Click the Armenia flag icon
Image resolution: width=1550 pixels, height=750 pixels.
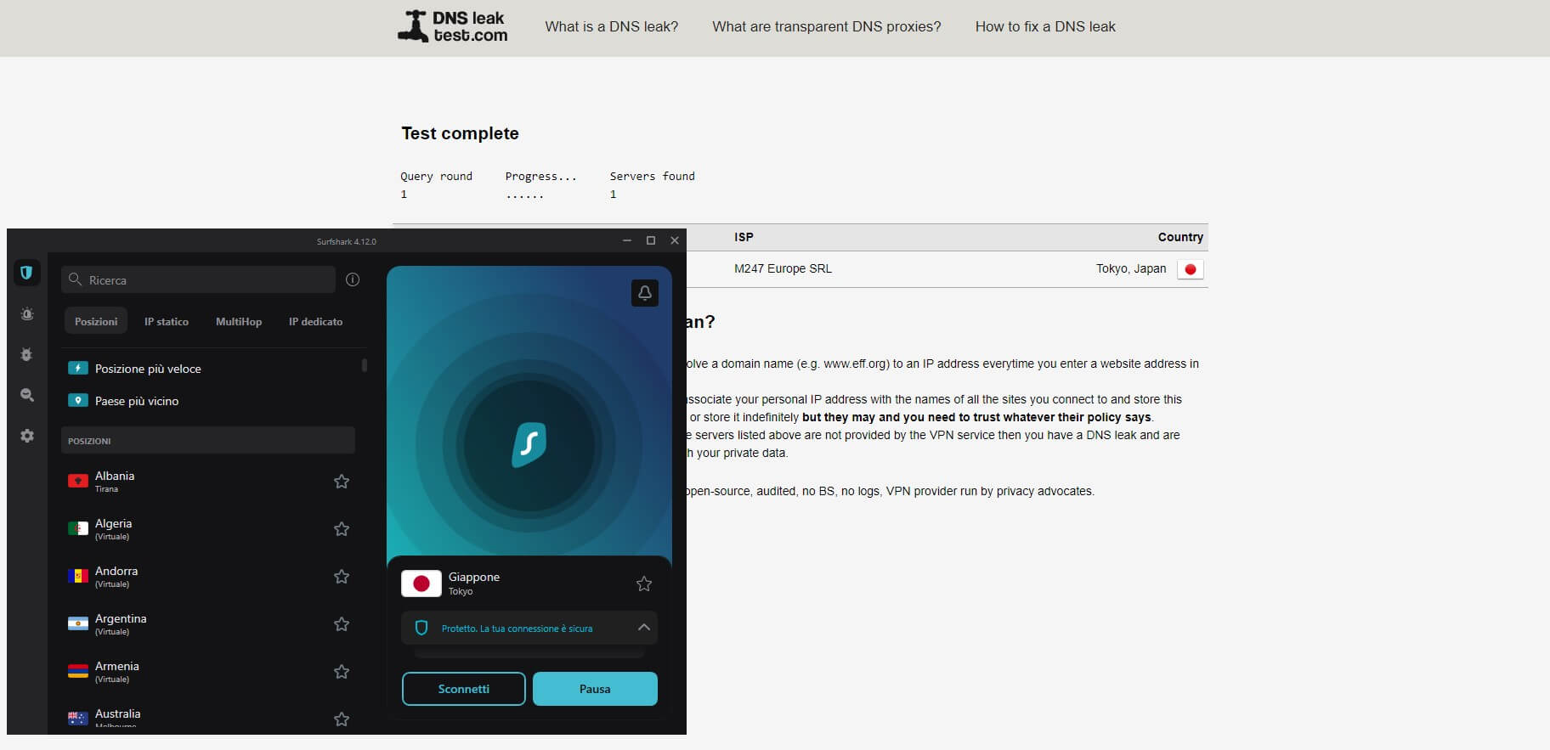(78, 671)
